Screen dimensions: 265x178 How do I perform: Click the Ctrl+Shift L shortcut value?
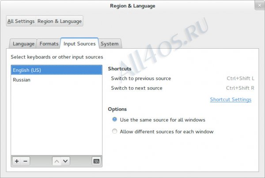click(x=240, y=78)
